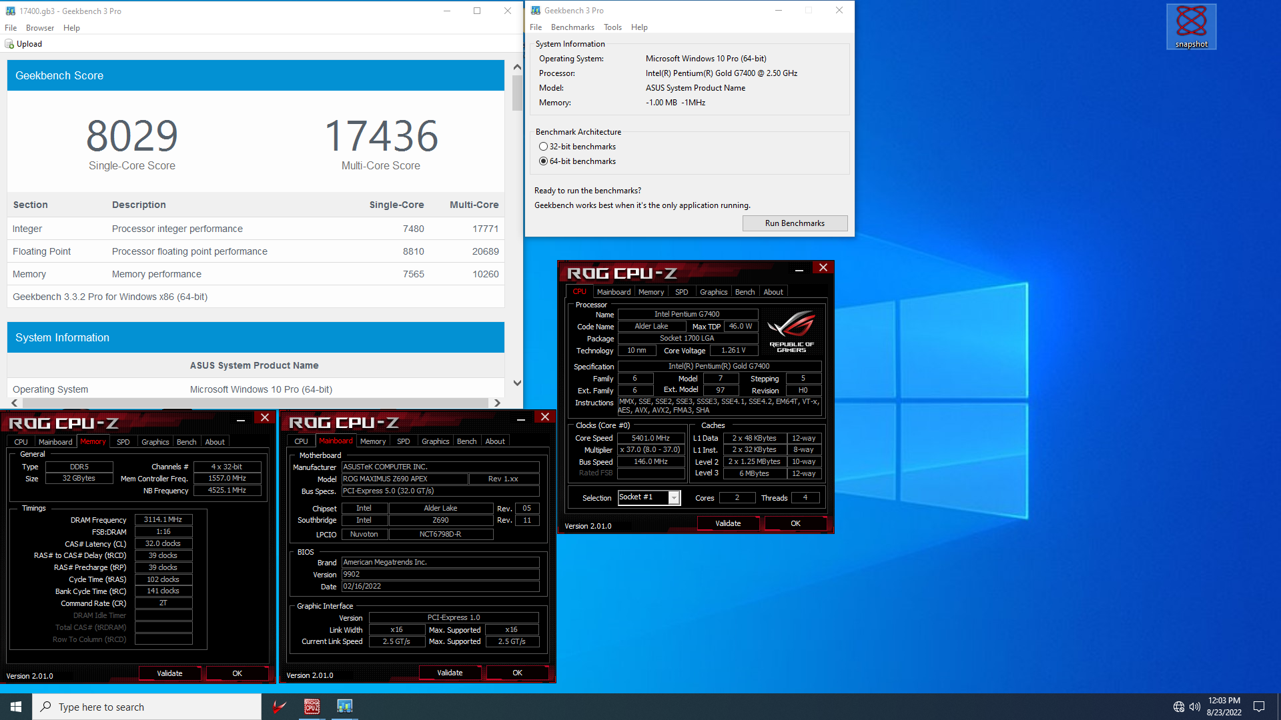Viewport: 1281px width, 720px height.
Task: Click the vertical scrollbar thumb in results
Action: pyautogui.click(x=517, y=93)
